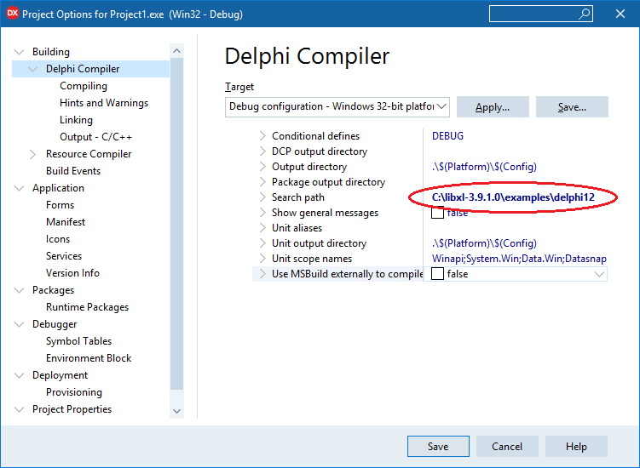Open the Use MSBuild value dropdown arrow

pyautogui.click(x=599, y=274)
